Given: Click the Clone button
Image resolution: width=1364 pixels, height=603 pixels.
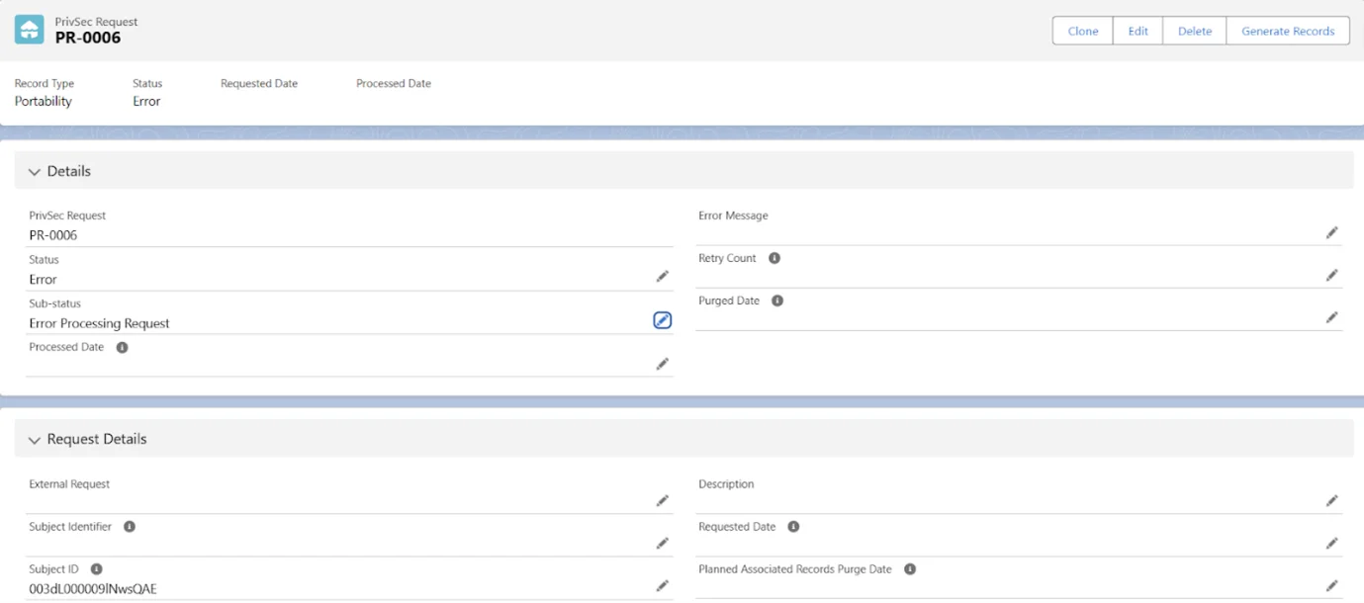Looking at the screenshot, I should click(x=1082, y=31).
